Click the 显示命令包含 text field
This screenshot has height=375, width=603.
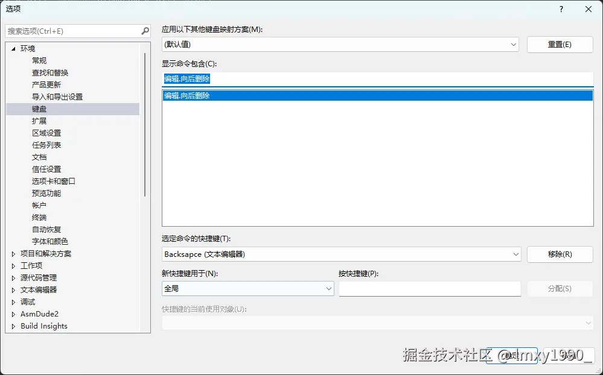pyautogui.click(x=378, y=79)
